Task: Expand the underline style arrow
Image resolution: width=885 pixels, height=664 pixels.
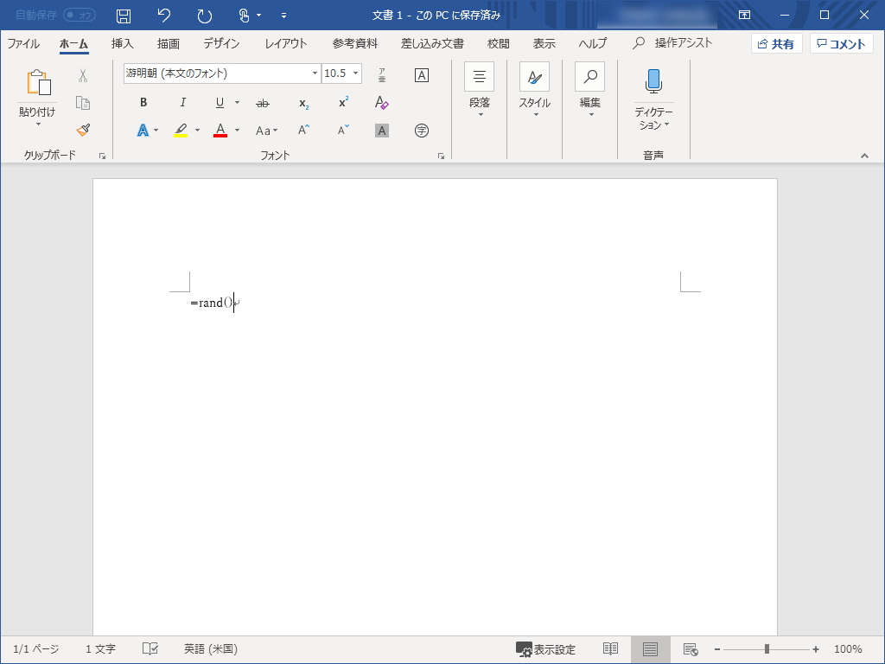Action: (237, 102)
